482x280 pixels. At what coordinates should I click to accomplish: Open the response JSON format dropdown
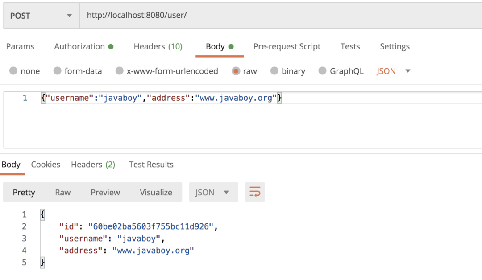coord(213,192)
